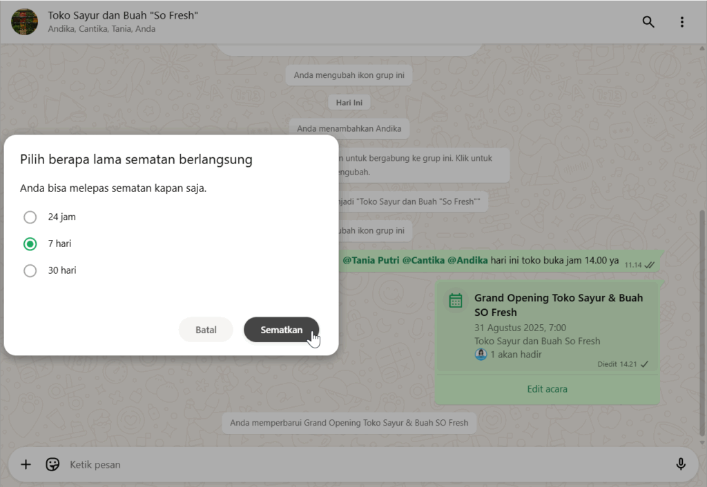Click the group profile picture
Image resolution: width=707 pixels, height=487 pixels.
(x=25, y=22)
